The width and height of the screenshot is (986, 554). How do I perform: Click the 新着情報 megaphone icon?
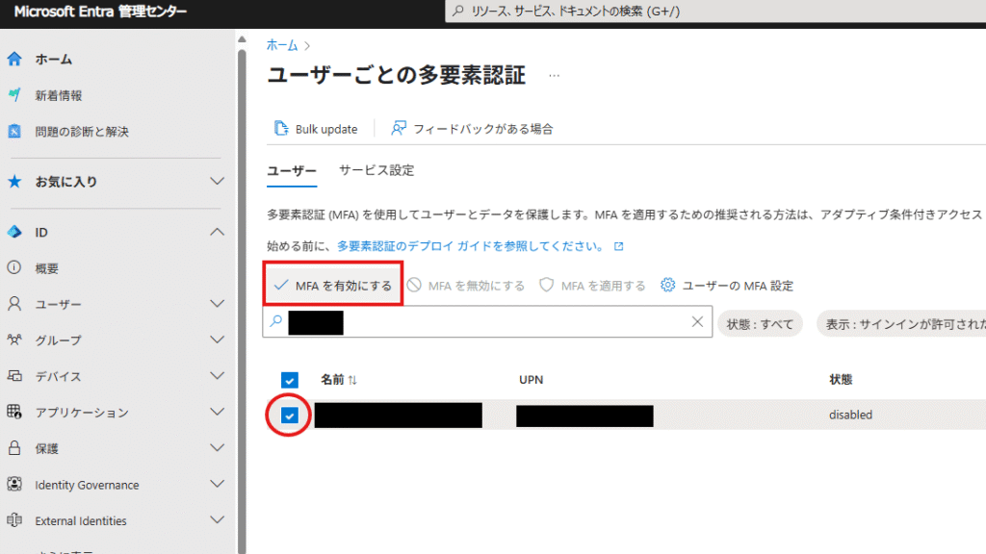tap(14, 95)
